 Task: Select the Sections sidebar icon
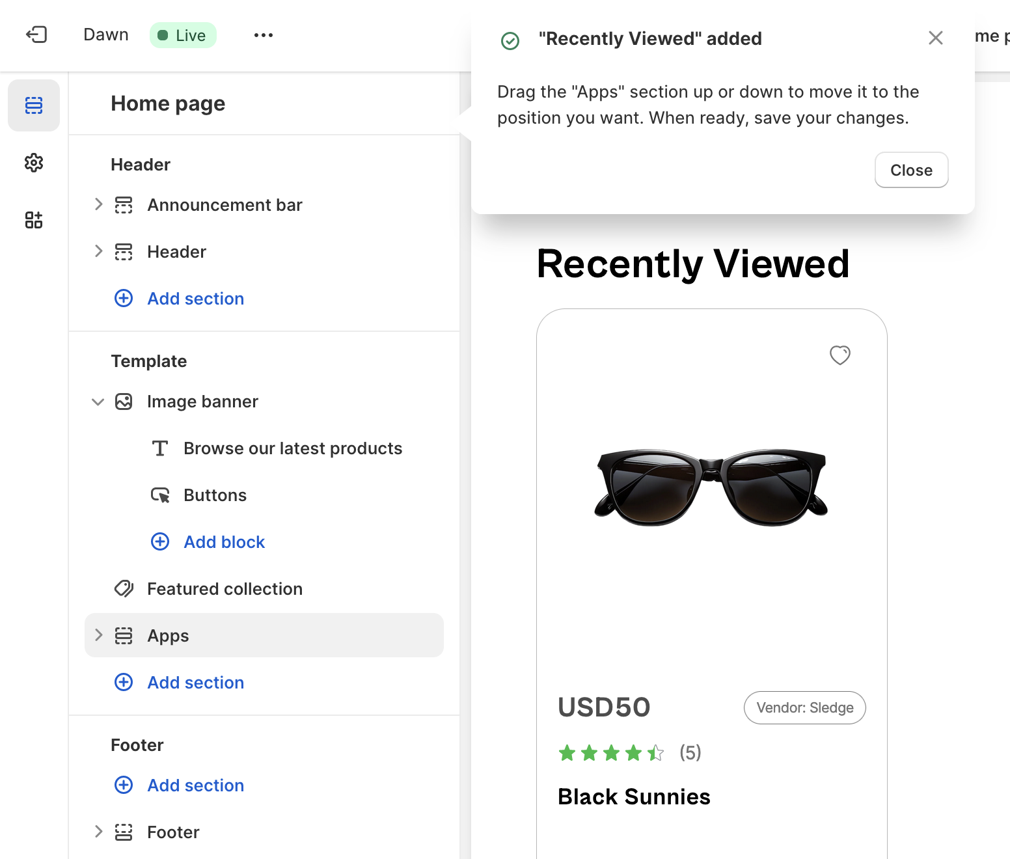[x=34, y=105]
